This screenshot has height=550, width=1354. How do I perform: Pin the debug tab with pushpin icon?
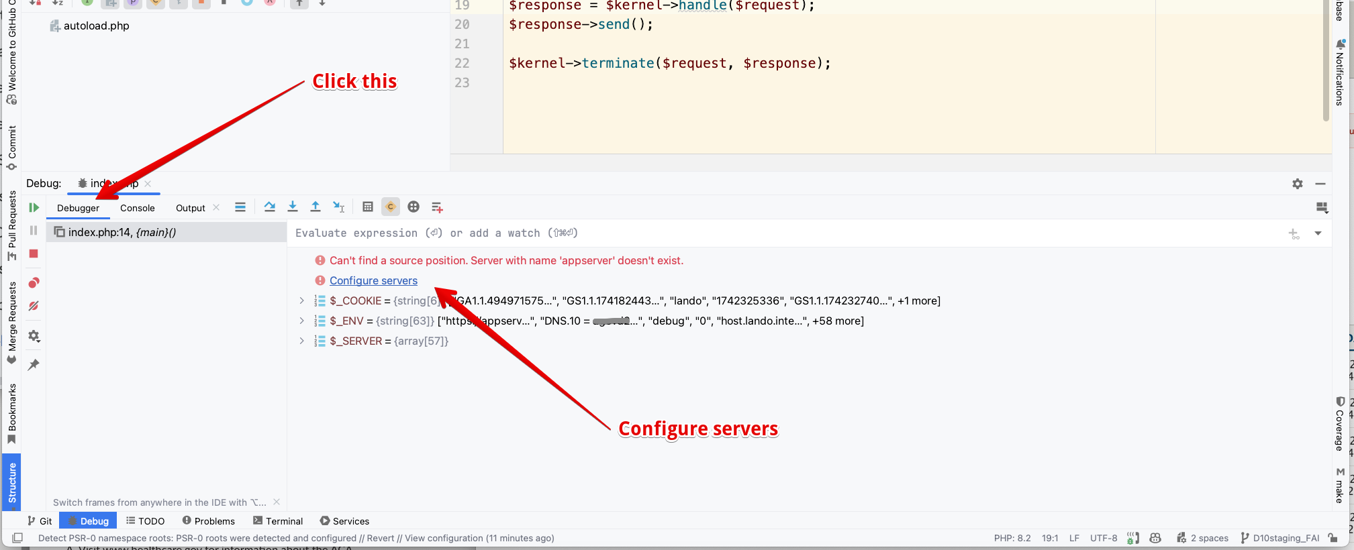(34, 365)
